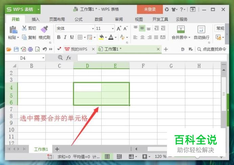This screenshot has width=234, height=165.
Task: Apply the yellow fill color
Action: click(101, 37)
